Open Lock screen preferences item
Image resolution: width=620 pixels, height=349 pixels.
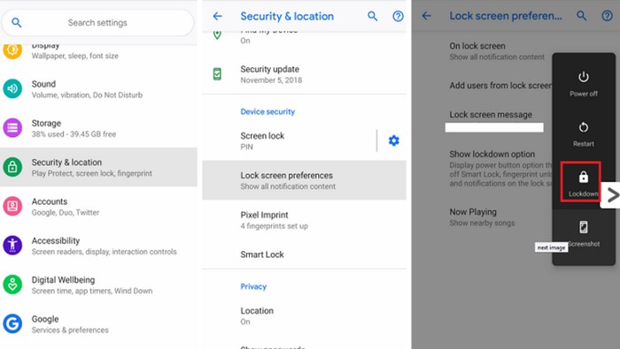(x=304, y=180)
